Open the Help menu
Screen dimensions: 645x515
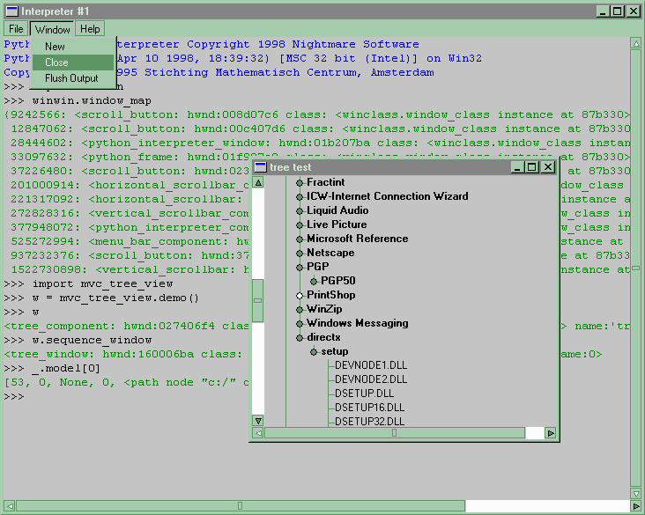90,29
